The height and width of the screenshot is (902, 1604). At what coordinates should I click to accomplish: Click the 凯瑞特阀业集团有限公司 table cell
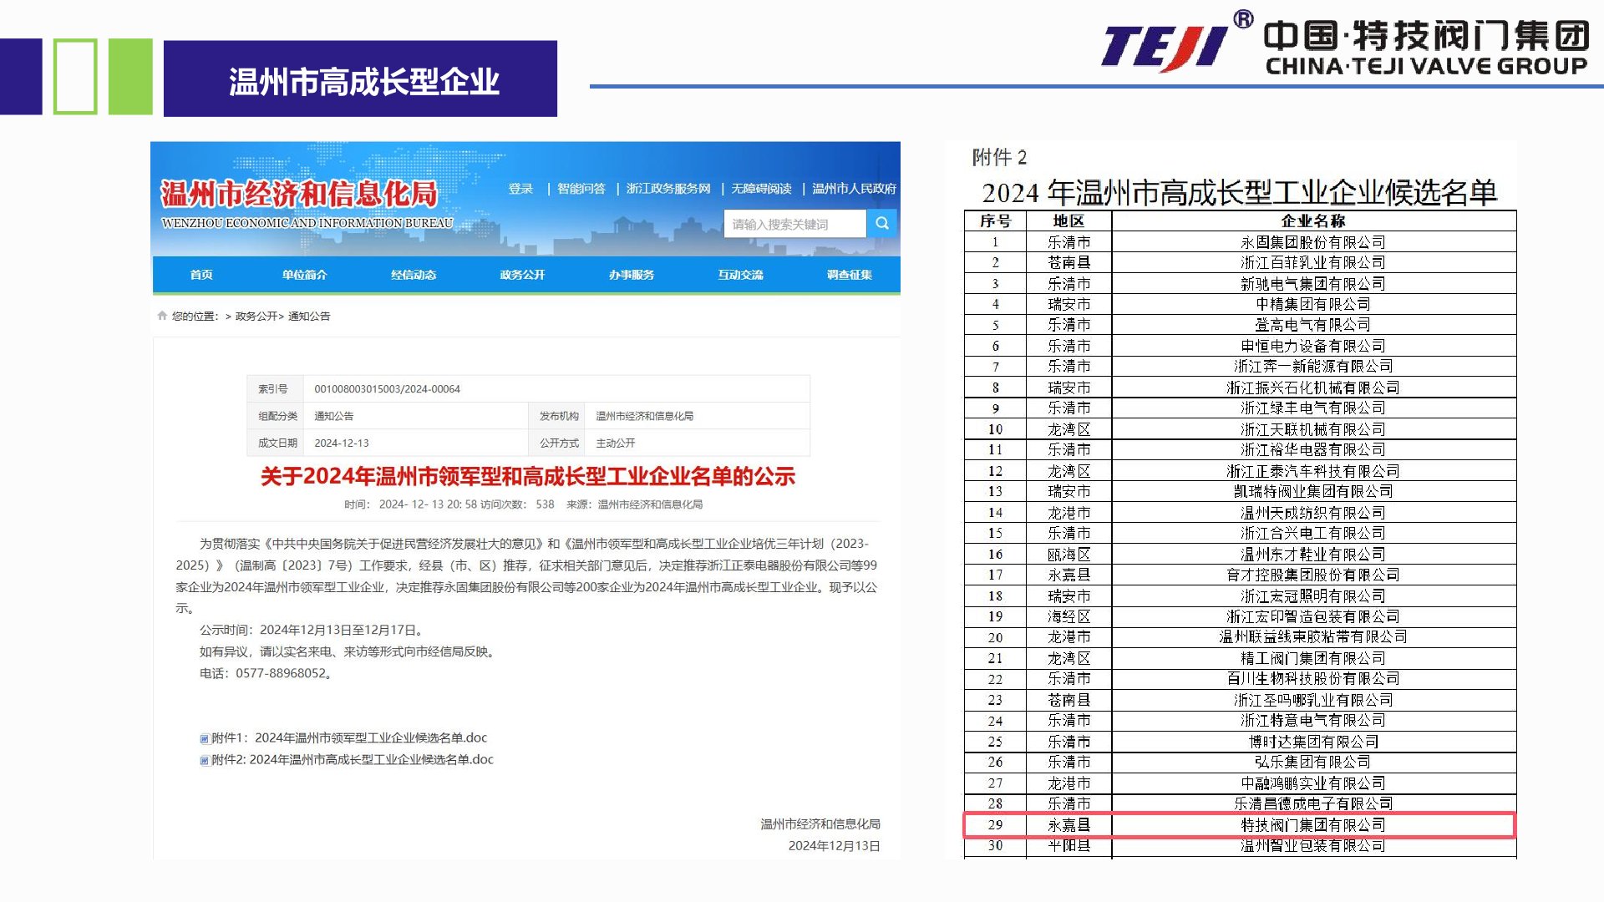click(x=1313, y=492)
